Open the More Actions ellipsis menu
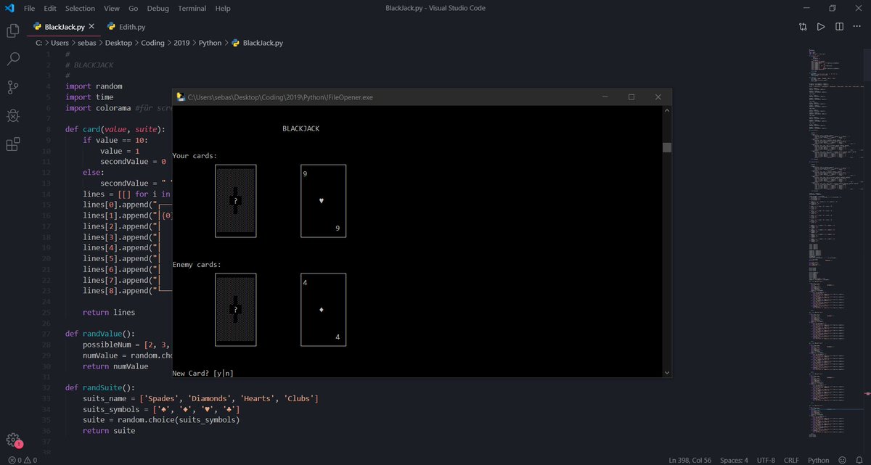This screenshot has width=871, height=465. click(857, 27)
